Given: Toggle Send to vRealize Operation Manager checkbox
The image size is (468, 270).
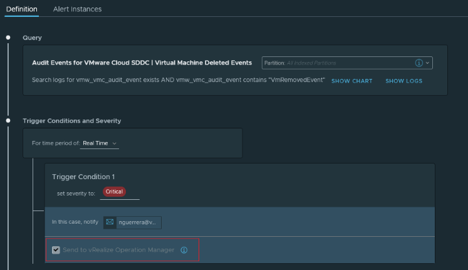Looking at the screenshot, I should [x=56, y=250].
